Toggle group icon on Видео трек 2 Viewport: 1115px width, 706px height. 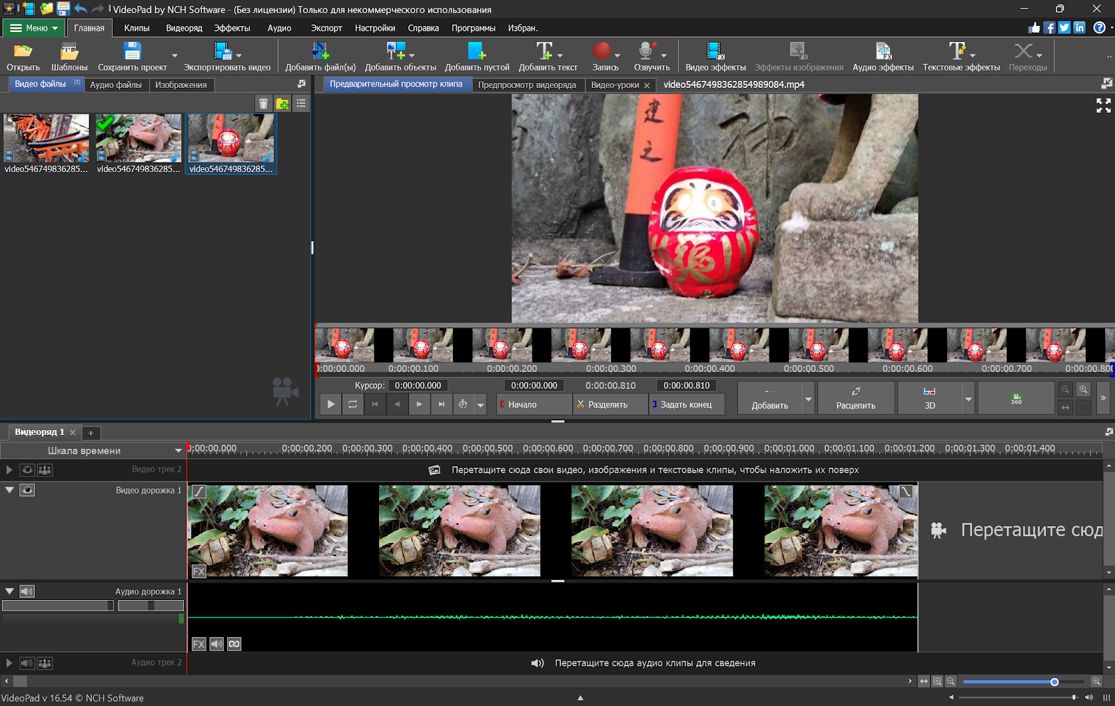click(45, 470)
